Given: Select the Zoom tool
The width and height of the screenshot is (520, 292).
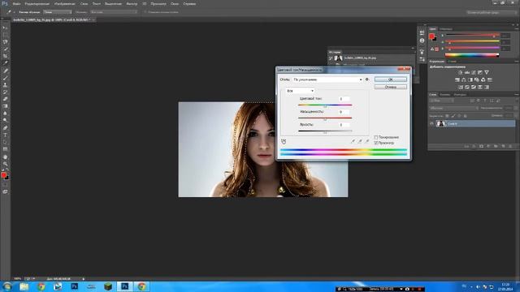Looking at the screenshot, I should (x=5, y=164).
